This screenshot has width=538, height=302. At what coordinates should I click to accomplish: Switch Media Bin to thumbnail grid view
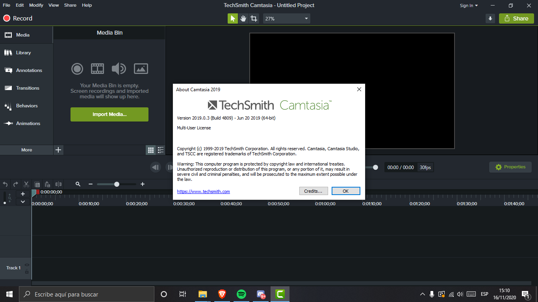pyautogui.click(x=150, y=150)
